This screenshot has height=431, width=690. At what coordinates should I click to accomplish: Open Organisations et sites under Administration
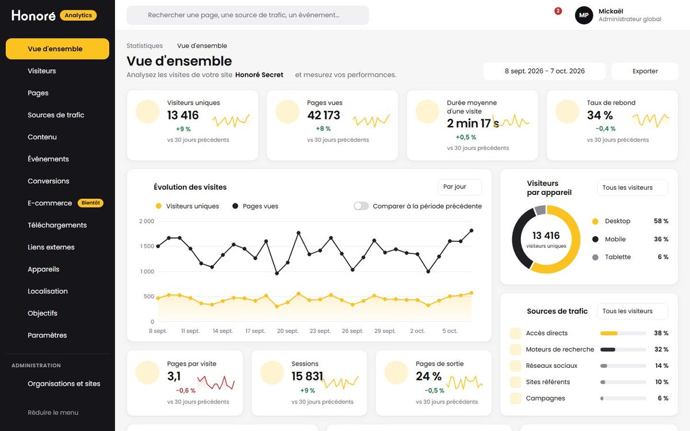point(57,384)
